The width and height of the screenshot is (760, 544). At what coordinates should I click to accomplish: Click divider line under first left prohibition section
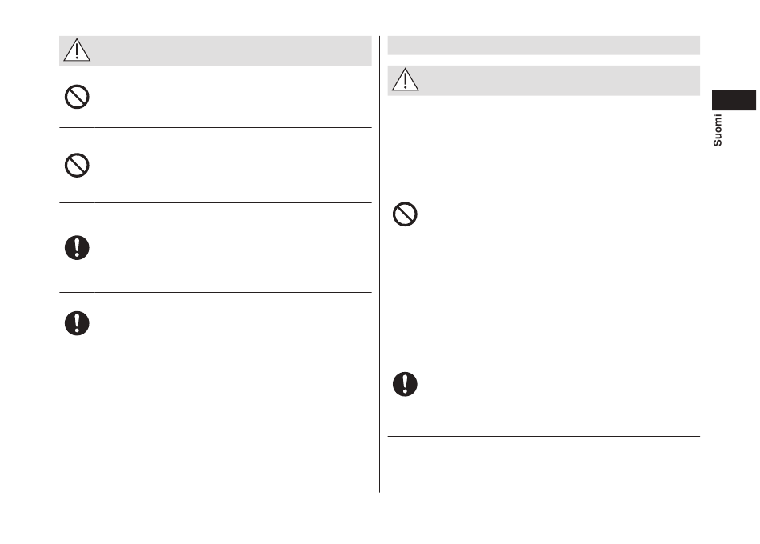pyautogui.click(x=215, y=127)
